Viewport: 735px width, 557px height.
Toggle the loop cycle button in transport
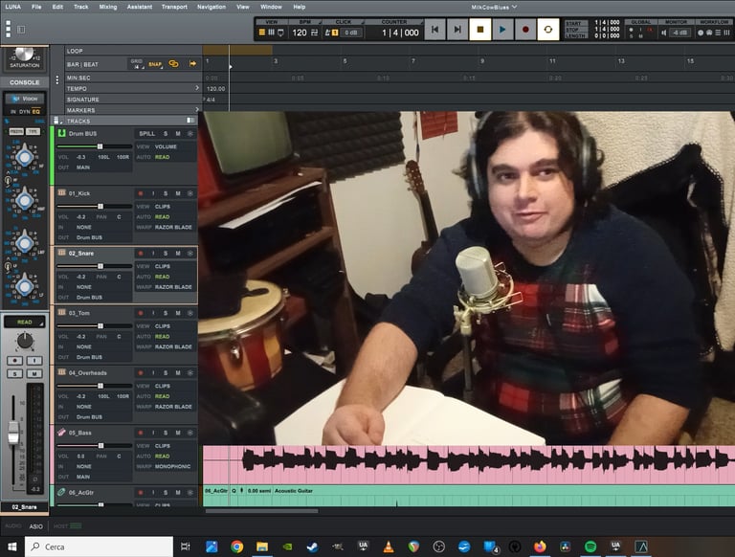(x=548, y=30)
